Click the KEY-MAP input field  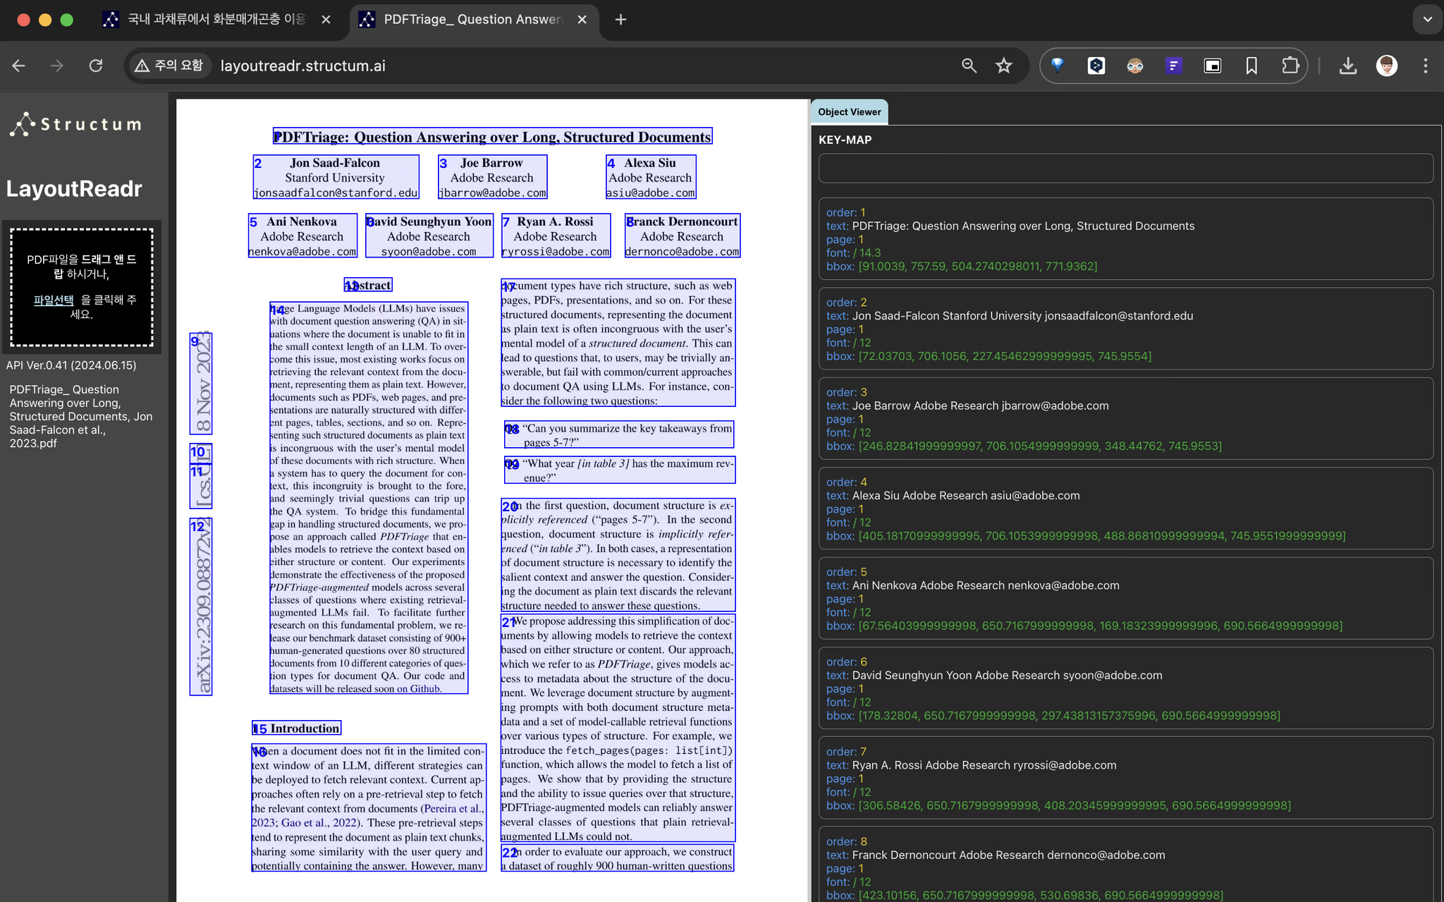point(1125,169)
